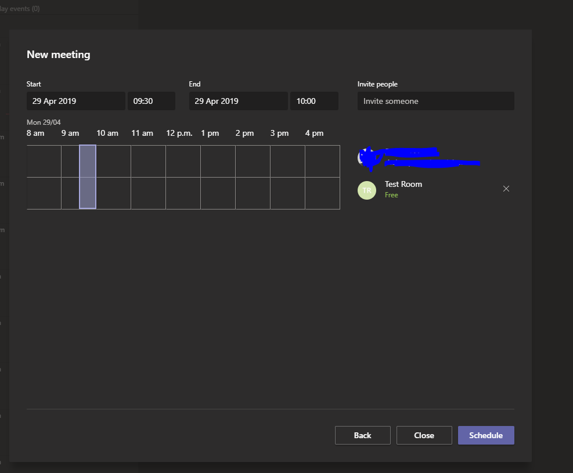
Task: Click the '1 pm' hour label
Action: click(x=210, y=133)
